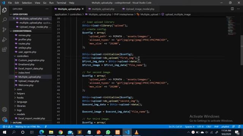243x136 pixels.
Task: Change UTF-8 file encoding
Action: 200,127
